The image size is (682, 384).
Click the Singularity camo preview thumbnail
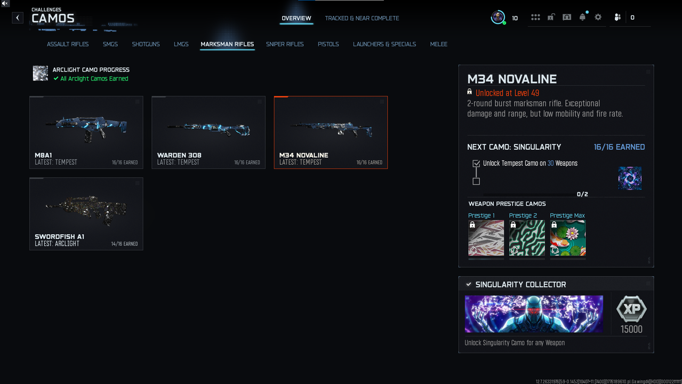click(630, 178)
